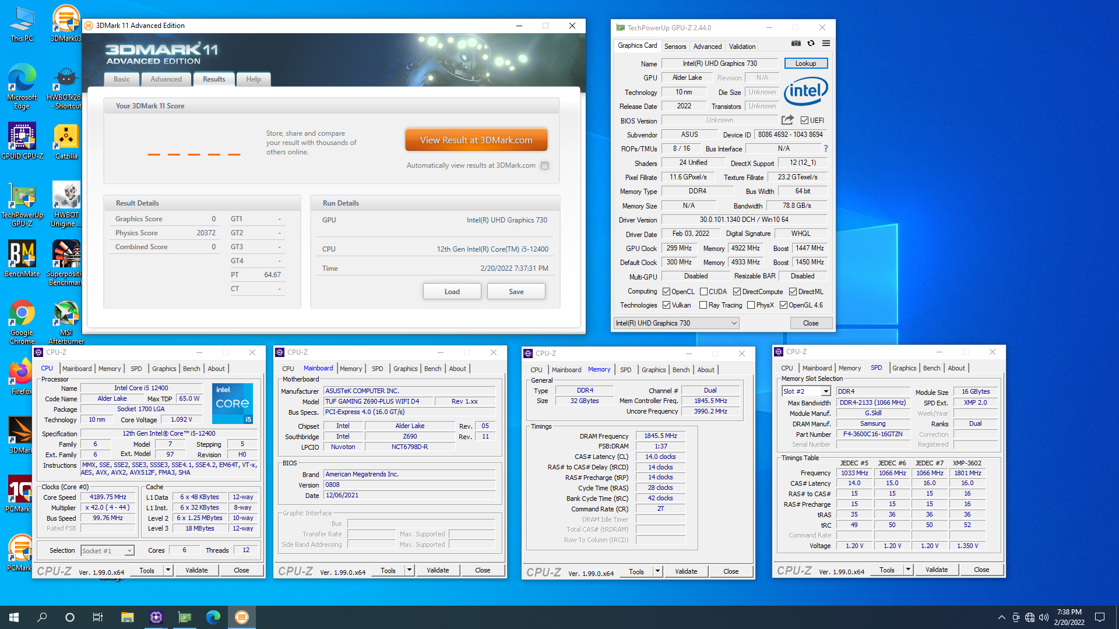Switch to Advanced tab in 3DMark 11
1119x629 pixels.
tap(166, 79)
